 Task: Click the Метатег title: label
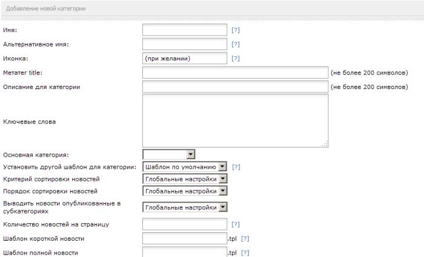[x=23, y=73]
